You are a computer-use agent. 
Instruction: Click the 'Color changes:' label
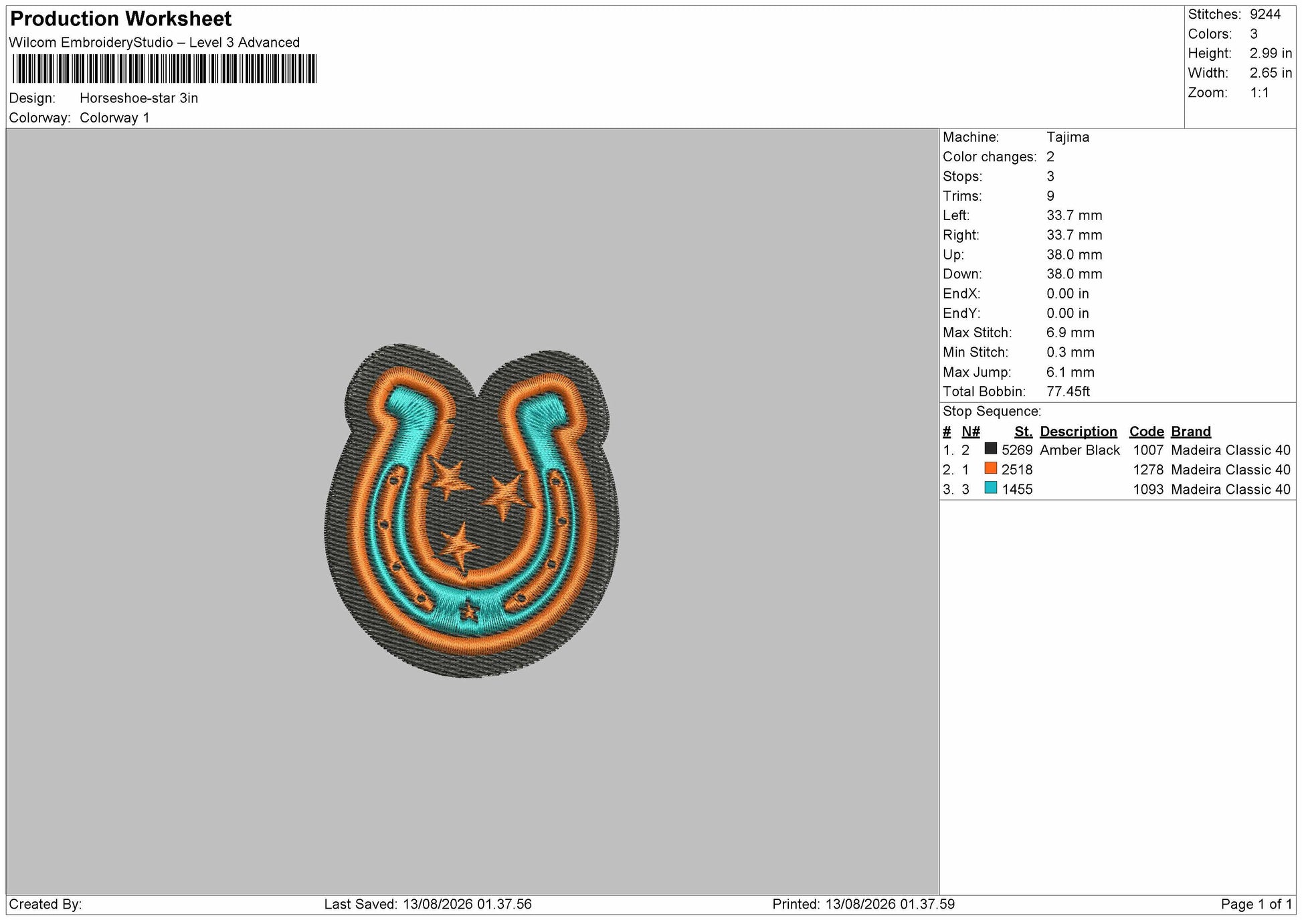pos(990,157)
